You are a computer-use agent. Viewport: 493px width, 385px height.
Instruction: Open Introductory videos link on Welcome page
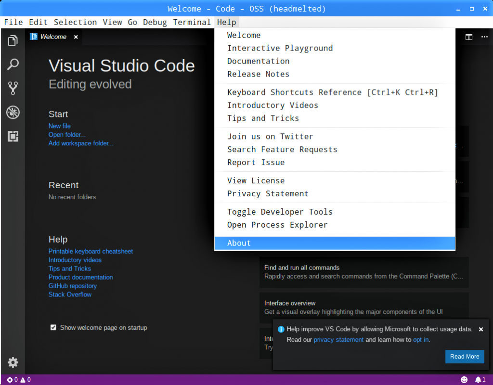tap(75, 260)
